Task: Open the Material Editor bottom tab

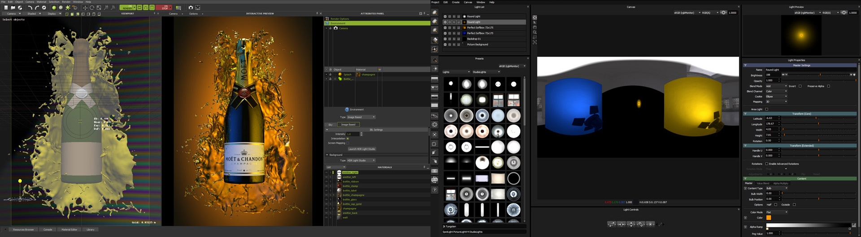Action: [x=69, y=229]
